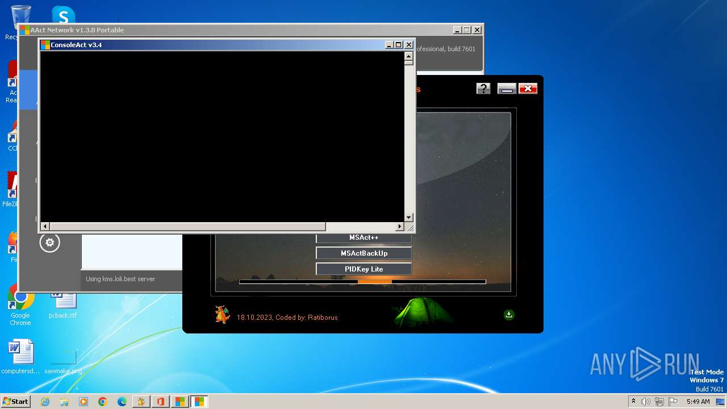Image resolution: width=727 pixels, height=409 pixels.
Task: Close the ConsoleAct v3.4 window
Action: click(408, 45)
